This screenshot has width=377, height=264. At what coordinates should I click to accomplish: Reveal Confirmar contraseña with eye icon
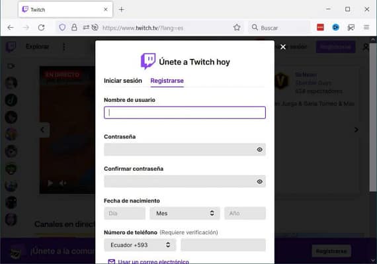[259, 181]
